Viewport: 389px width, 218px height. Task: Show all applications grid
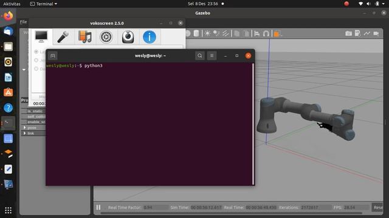(x=8, y=210)
